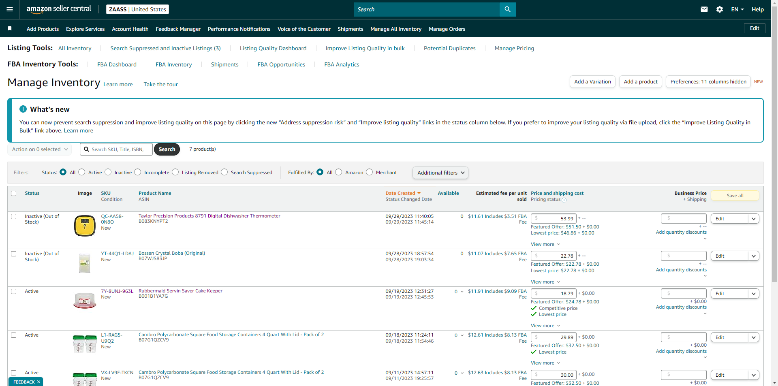Viewport: 778px width, 386px height.
Task: Open Edit dropdown arrow for Rubbermaid Cake Keeper
Action: (754, 294)
